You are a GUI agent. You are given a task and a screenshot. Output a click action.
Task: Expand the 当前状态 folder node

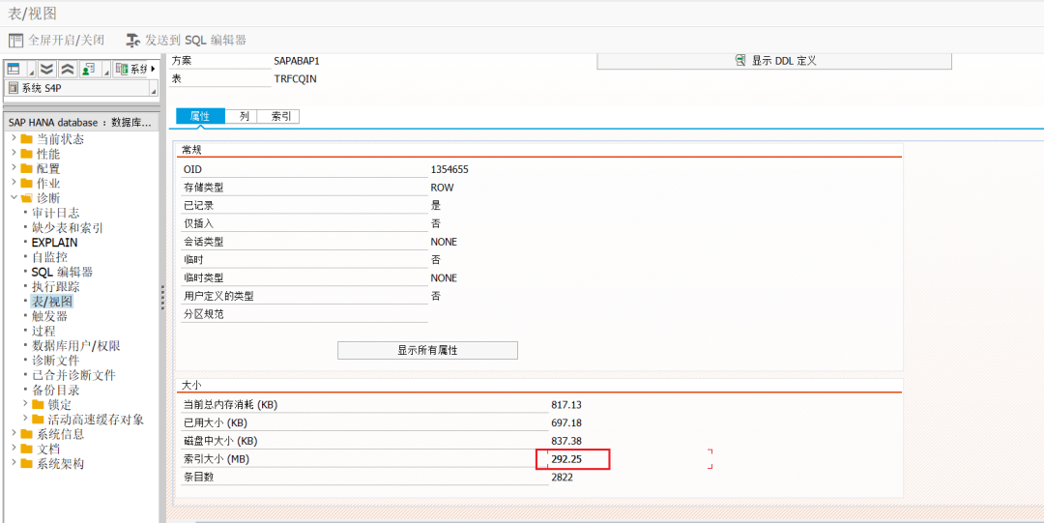[14, 138]
